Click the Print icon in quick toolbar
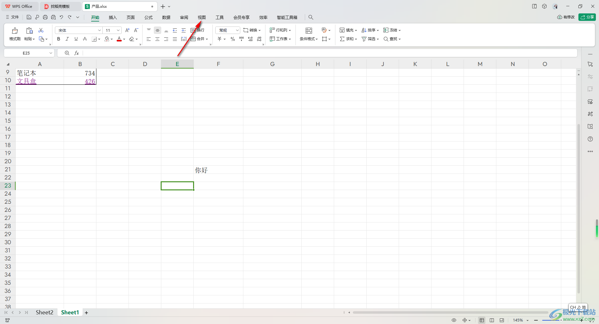This screenshot has width=599, height=324. (45, 17)
